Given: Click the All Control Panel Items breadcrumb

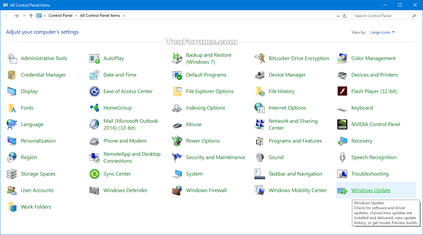Looking at the screenshot, I should point(100,16).
